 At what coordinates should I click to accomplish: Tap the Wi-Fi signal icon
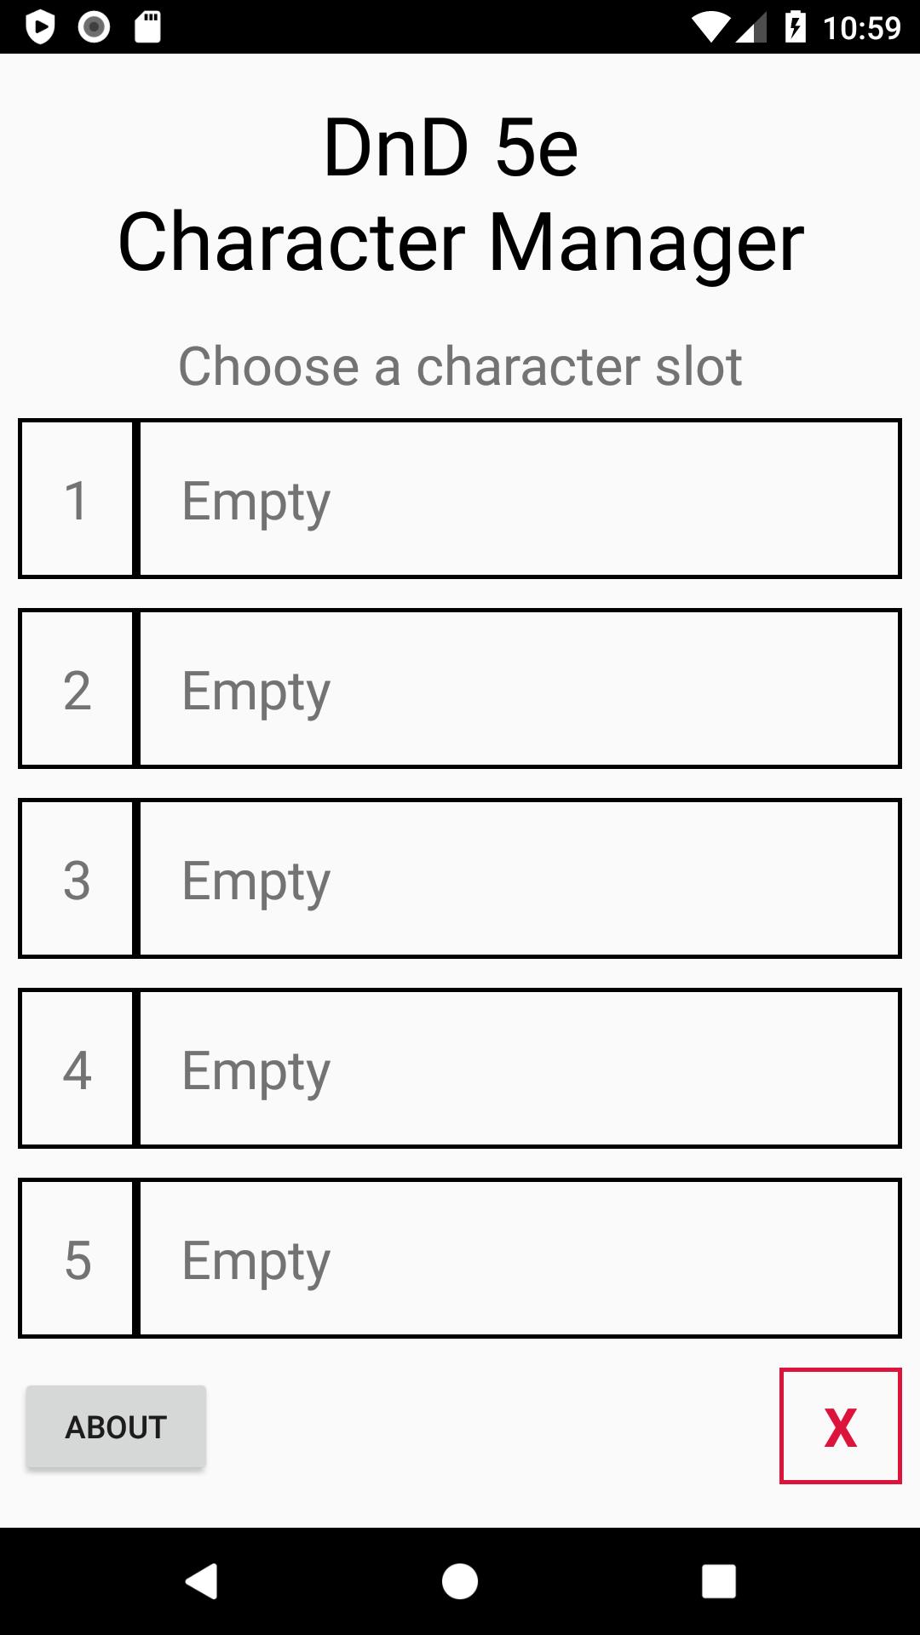(710, 27)
